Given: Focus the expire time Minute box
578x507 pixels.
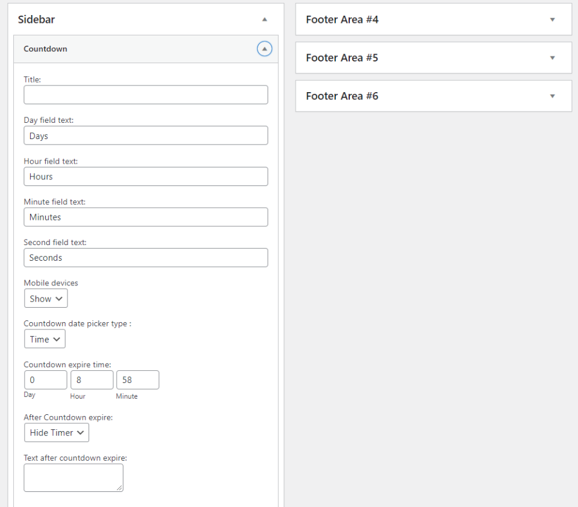Looking at the screenshot, I should 137,380.
